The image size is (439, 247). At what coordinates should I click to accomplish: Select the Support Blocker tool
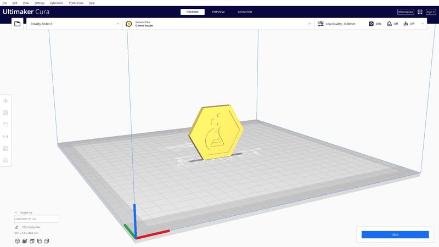pos(5,160)
